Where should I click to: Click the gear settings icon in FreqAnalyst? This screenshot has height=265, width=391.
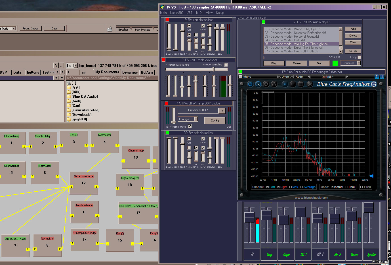pos(266,84)
